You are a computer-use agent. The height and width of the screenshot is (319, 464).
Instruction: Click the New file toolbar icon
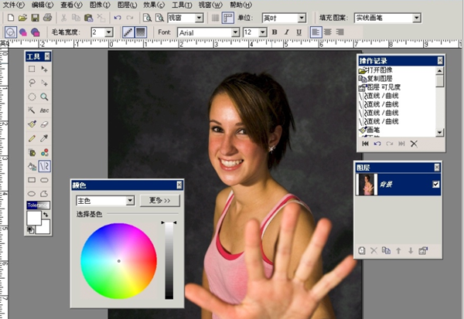(x=11, y=18)
